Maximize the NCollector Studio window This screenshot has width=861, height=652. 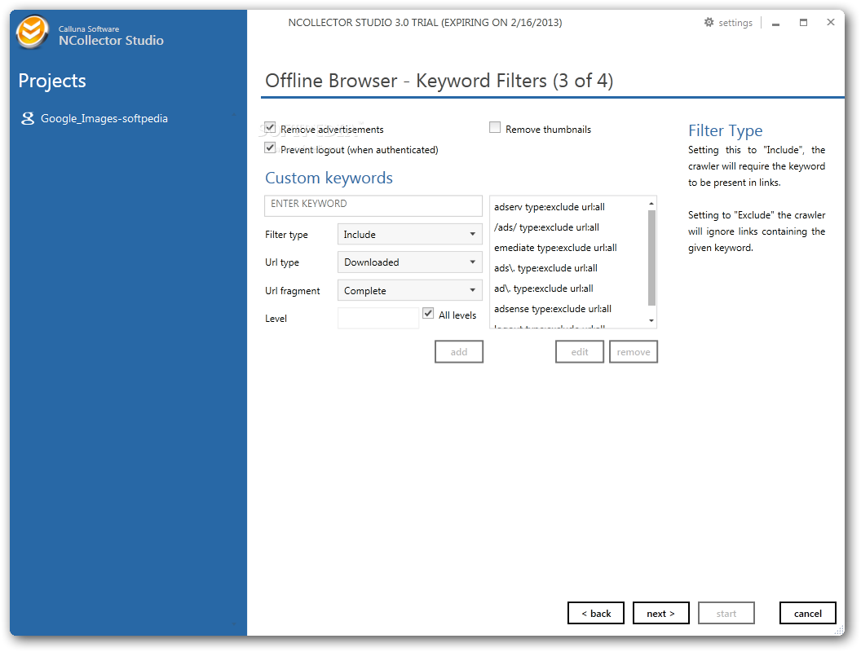[803, 23]
